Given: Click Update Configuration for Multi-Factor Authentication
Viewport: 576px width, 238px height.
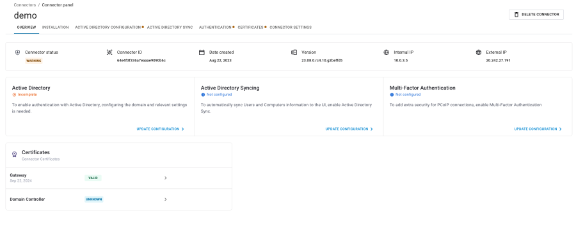Looking at the screenshot, I should (538, 129).
